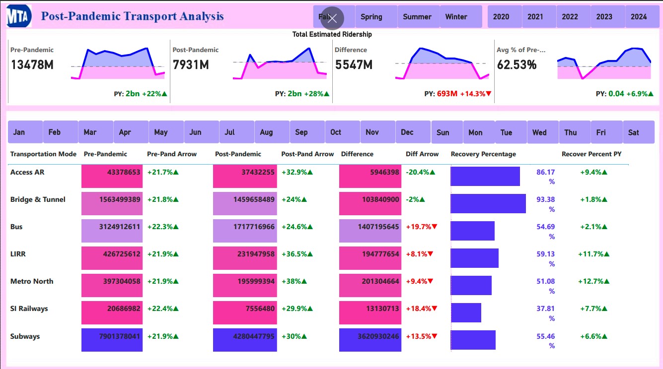The height and width of the screenshot is (369, 663).
Task: Filter by Sat weekday
Action: click(x=639, y=132)
